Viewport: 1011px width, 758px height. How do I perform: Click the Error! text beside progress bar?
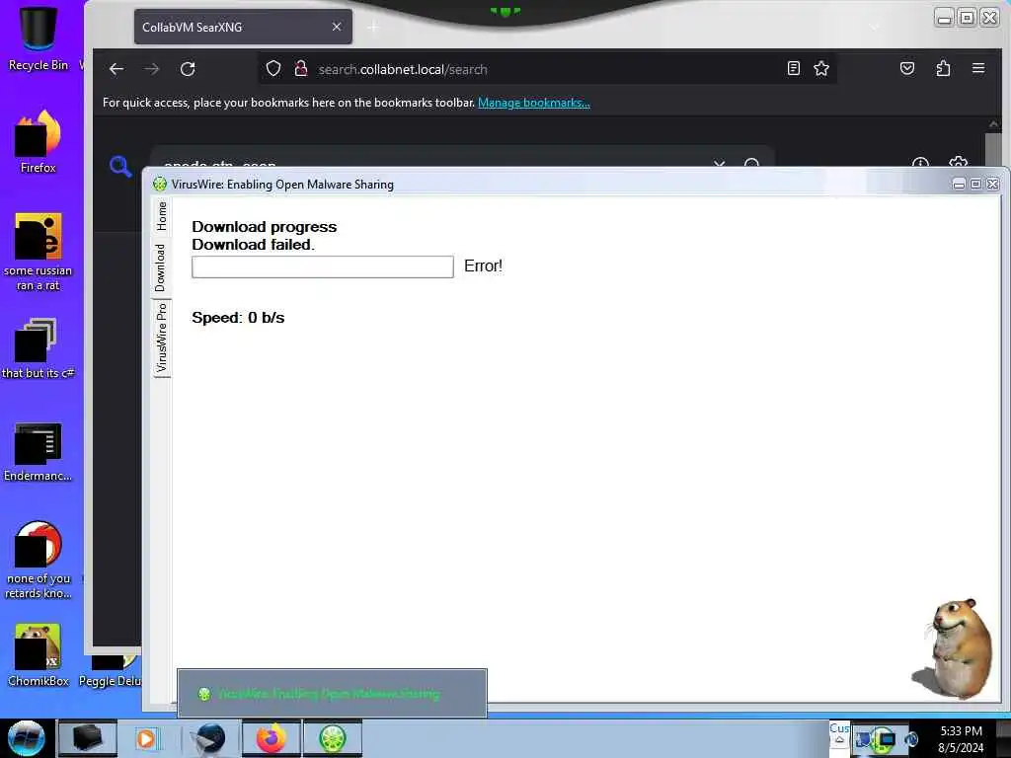pos(483,266)
